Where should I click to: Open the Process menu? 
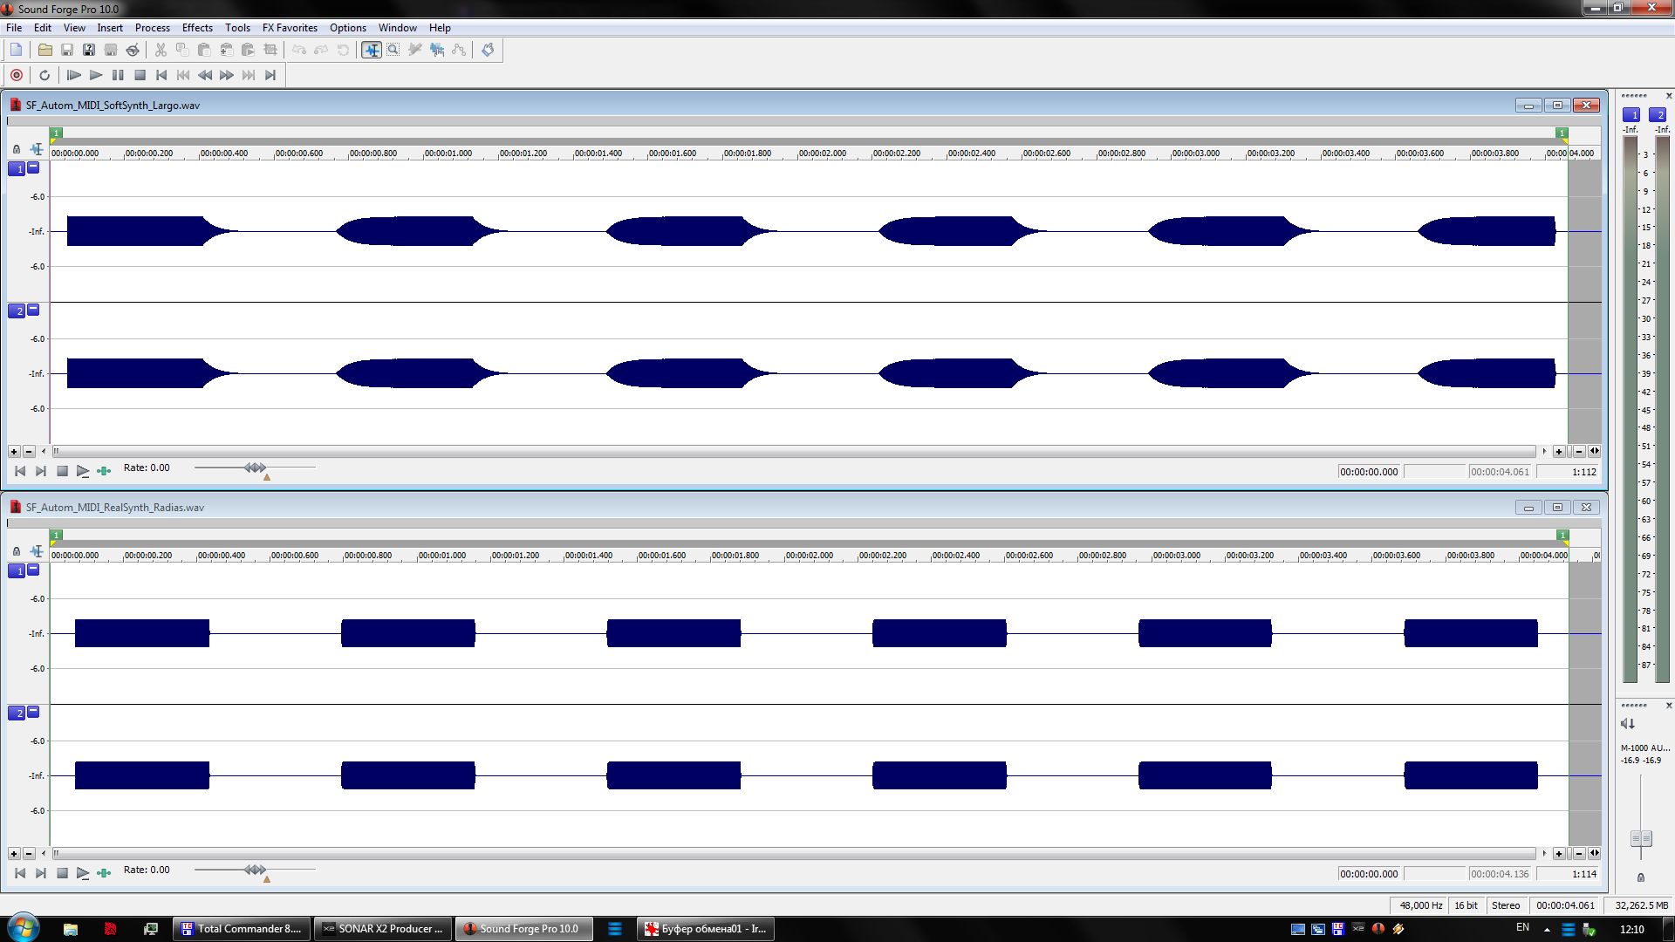point(153,28)
